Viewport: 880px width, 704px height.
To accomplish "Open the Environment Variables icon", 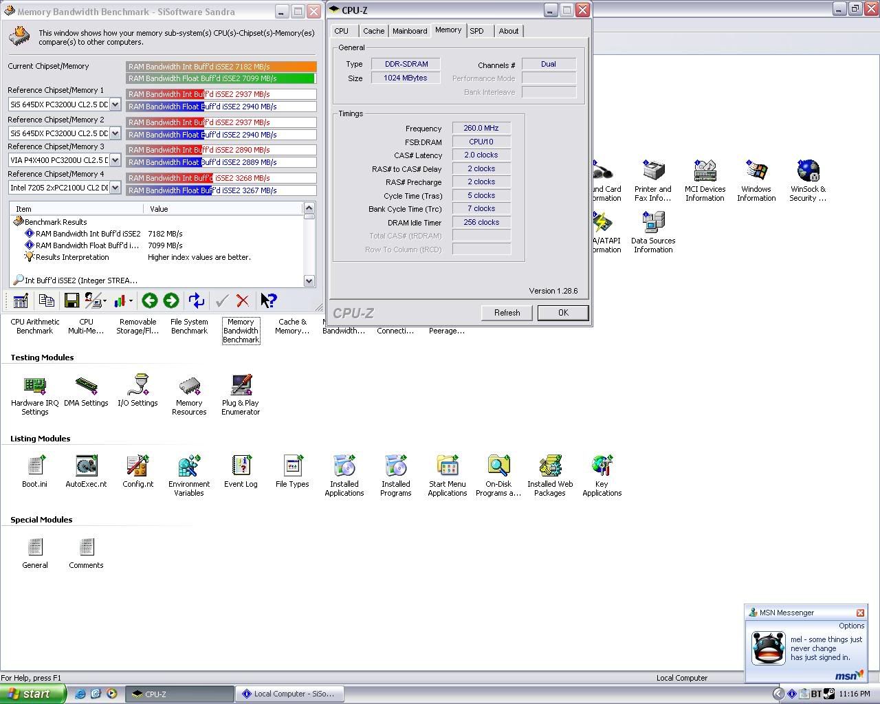I will 189,466.
